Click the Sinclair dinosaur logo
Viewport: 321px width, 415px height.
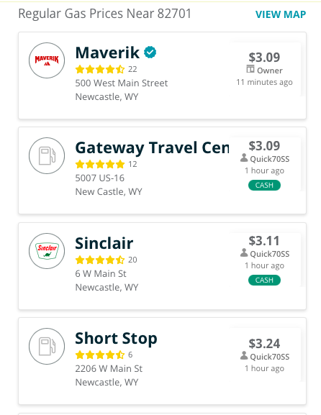coord(47,251)
